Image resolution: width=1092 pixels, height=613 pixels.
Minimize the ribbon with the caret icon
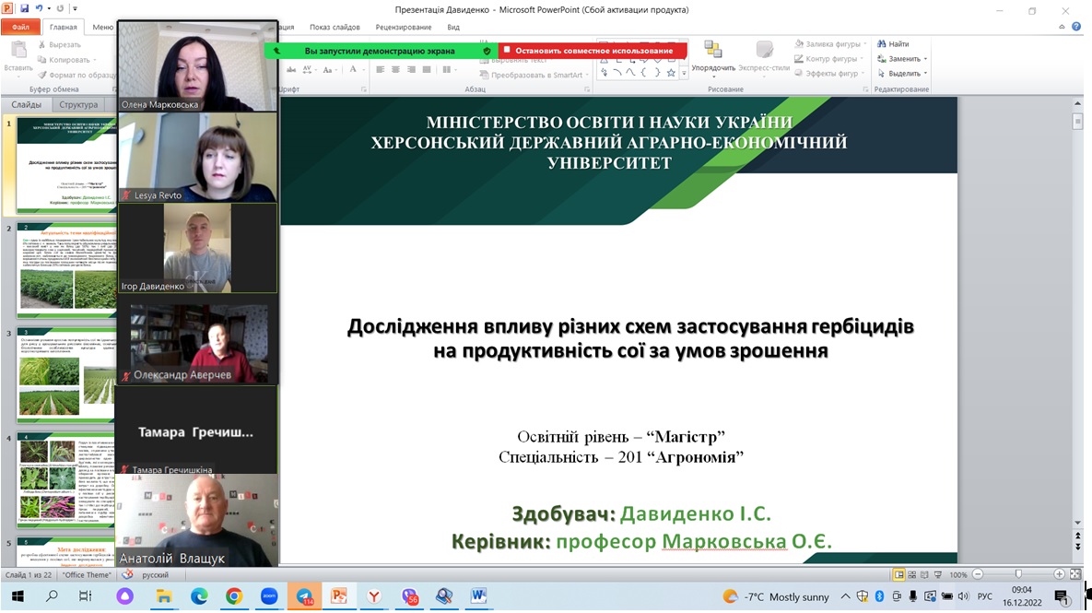tap(1063, 27)
